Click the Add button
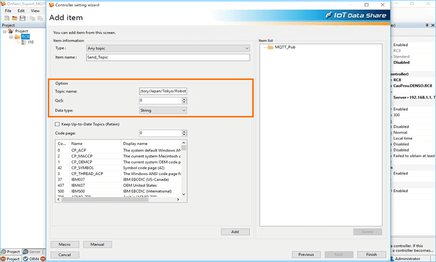Screen dimensions: 436x262 [235, 231]
